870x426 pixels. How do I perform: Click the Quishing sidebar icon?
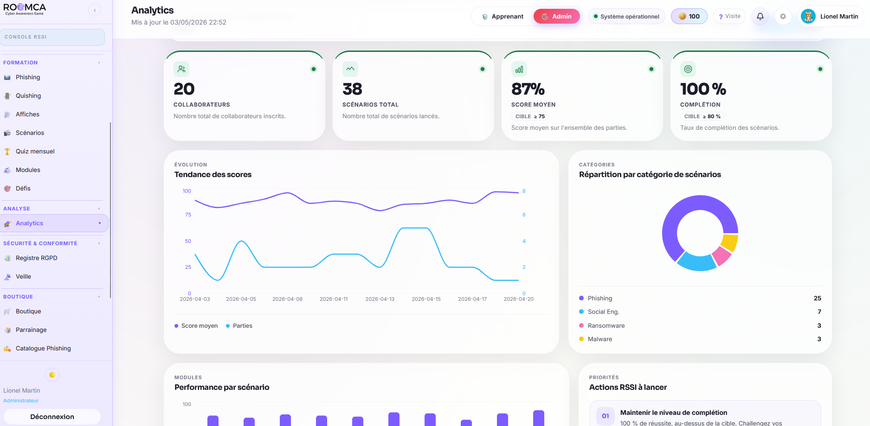7,96
